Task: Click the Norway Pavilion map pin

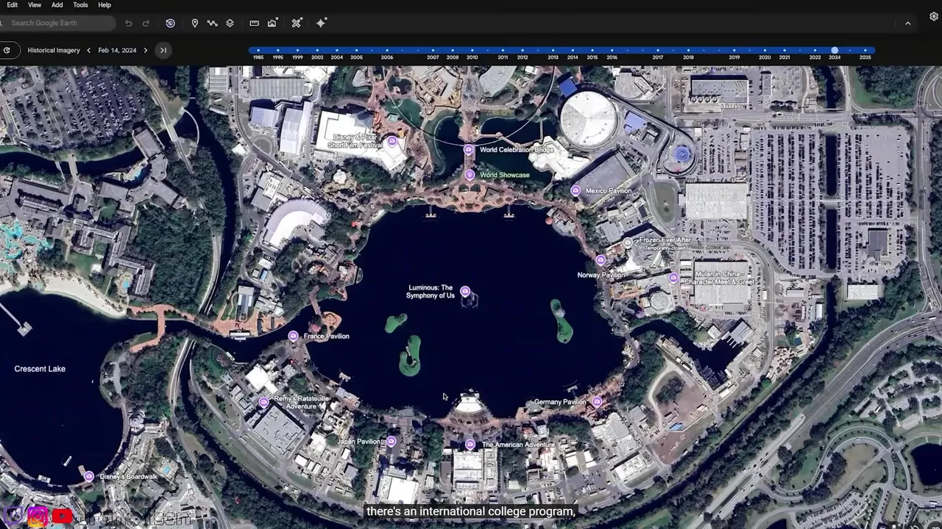Action: (601, 260)
